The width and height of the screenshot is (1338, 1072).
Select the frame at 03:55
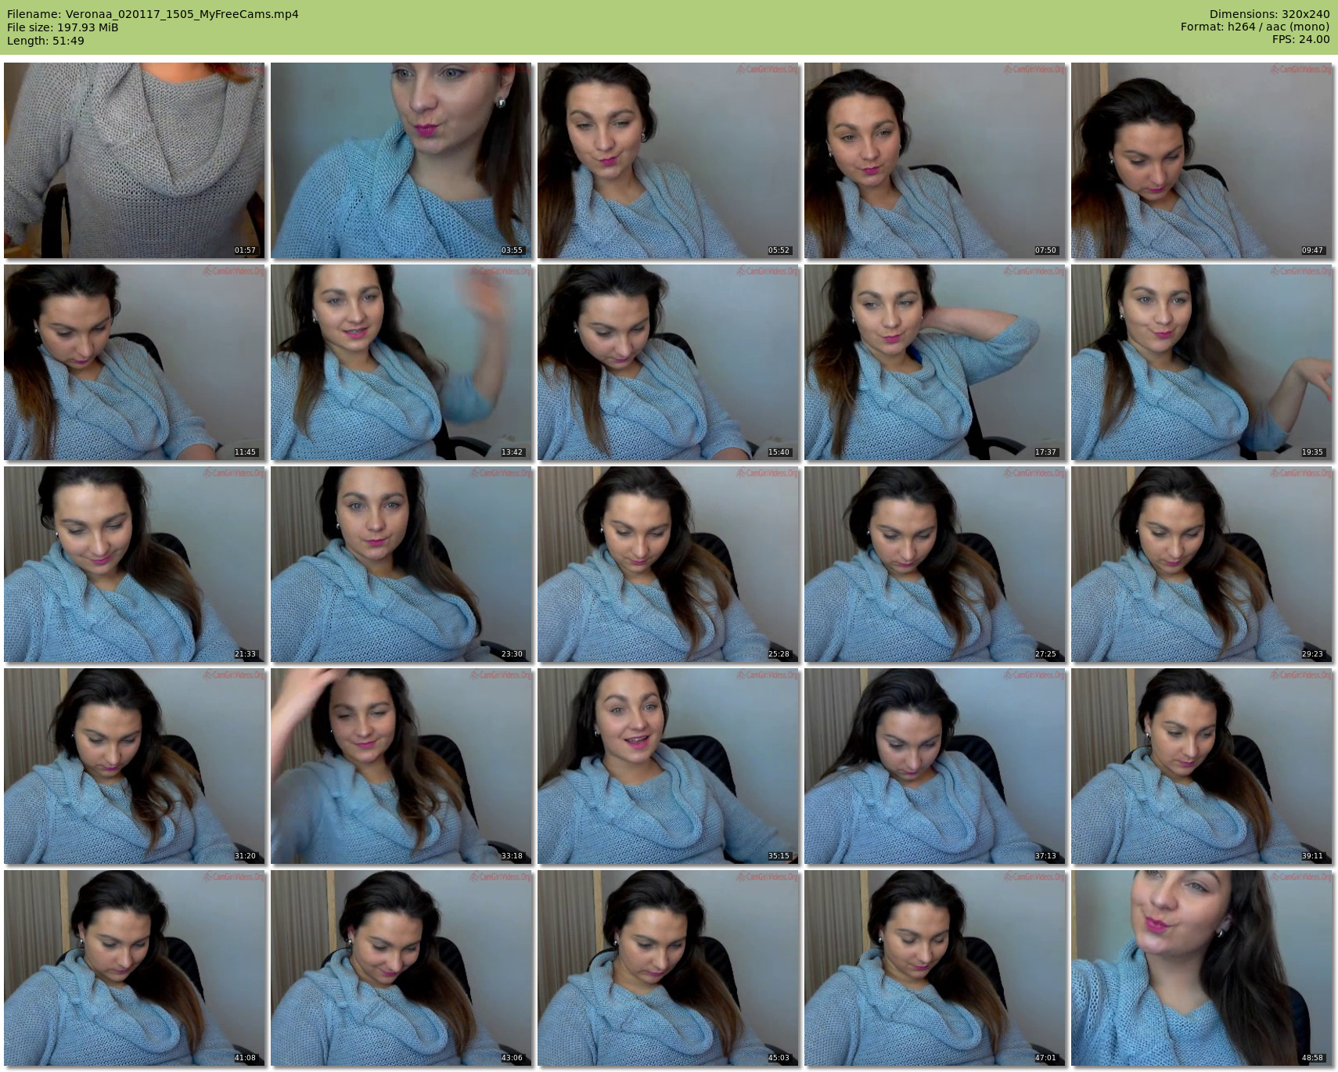pos(401,160)
